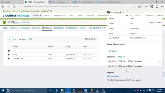Click Edit in path breadcrumb
The width and height of the screenshot is (165, 93).
pyautogui.click(x=30, y=39)
